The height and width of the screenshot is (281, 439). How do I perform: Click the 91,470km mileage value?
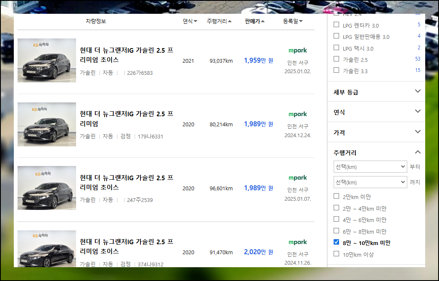click(221, 253)
